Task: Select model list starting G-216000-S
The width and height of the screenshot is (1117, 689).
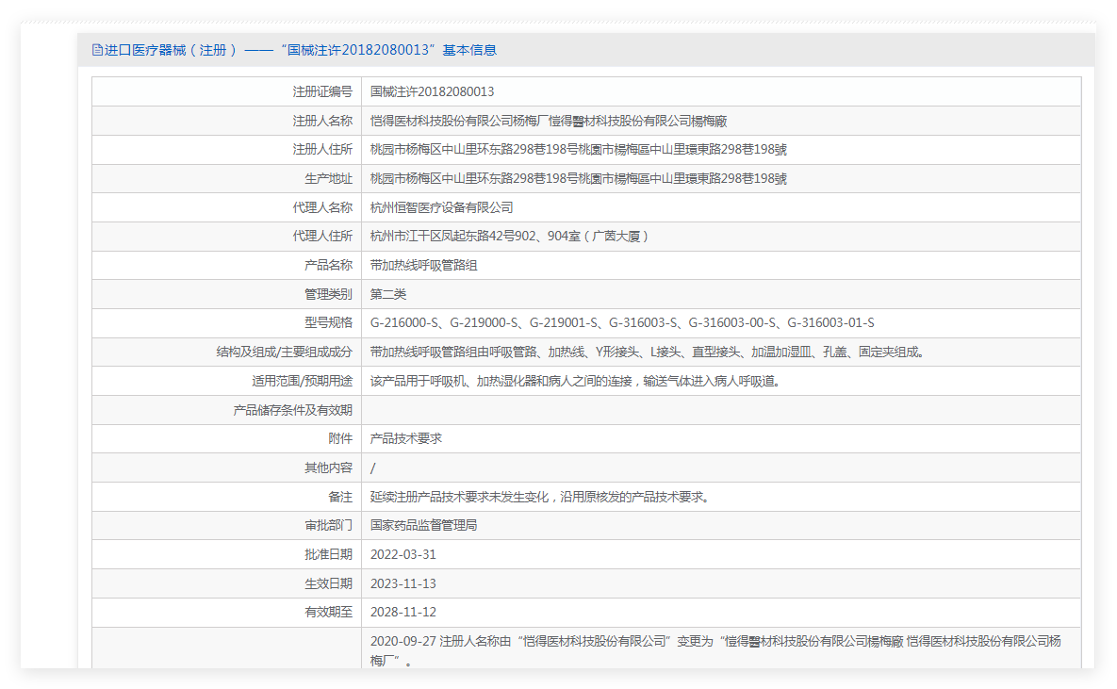Action: pyautogui.click(x=622, y=322)
